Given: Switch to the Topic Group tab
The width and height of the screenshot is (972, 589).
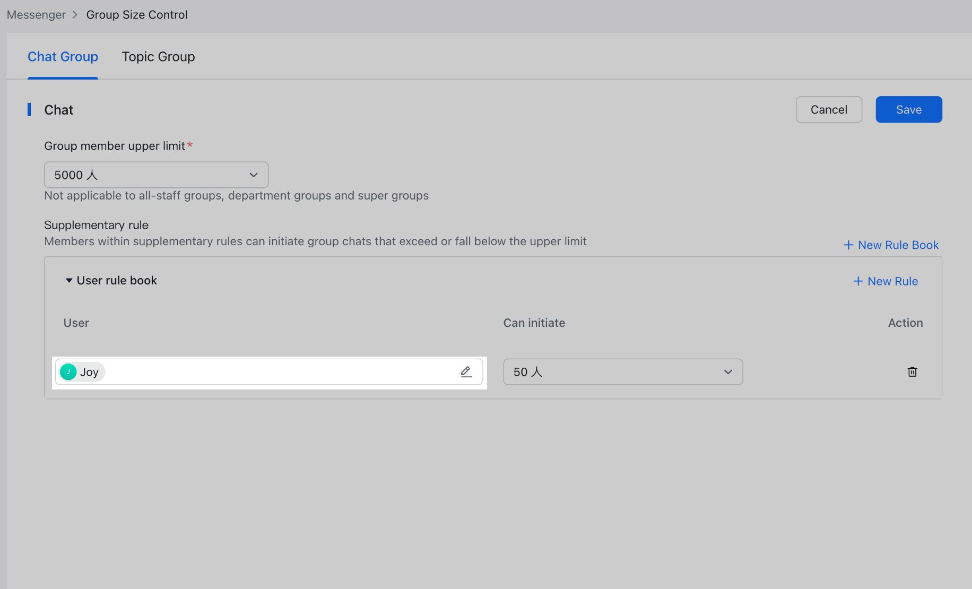Looking at the screenshot, I should (158, 56).
